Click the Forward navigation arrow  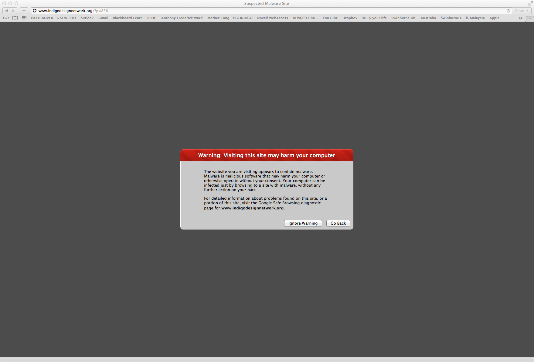click(x=13, y=11)
